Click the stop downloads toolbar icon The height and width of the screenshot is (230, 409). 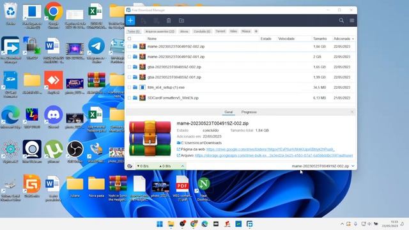click(156, 20)
